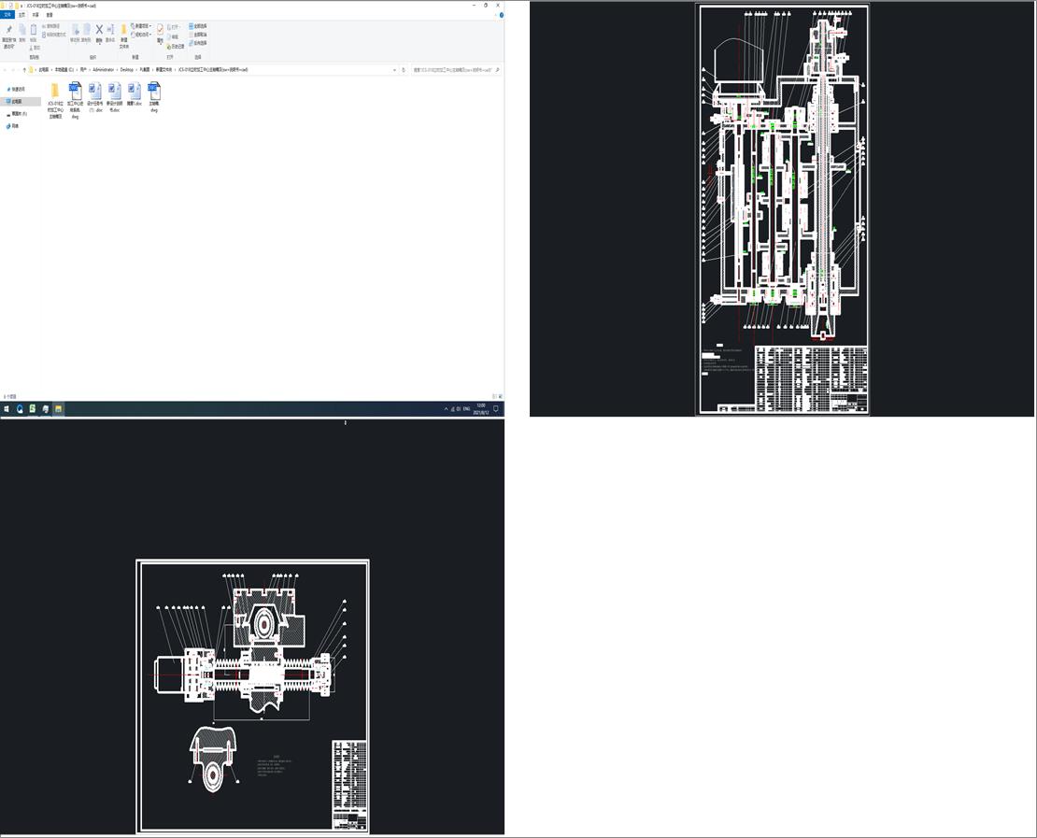
Task: Expand the 新建项目 dropdown
Action: coord(150,25)
